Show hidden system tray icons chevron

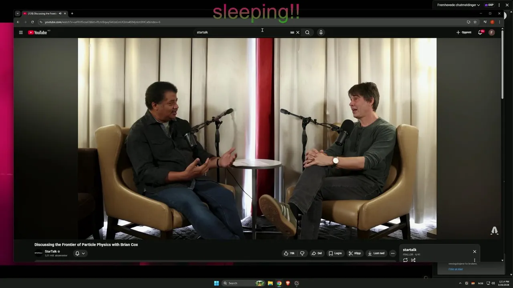click(x=460, y=283)
